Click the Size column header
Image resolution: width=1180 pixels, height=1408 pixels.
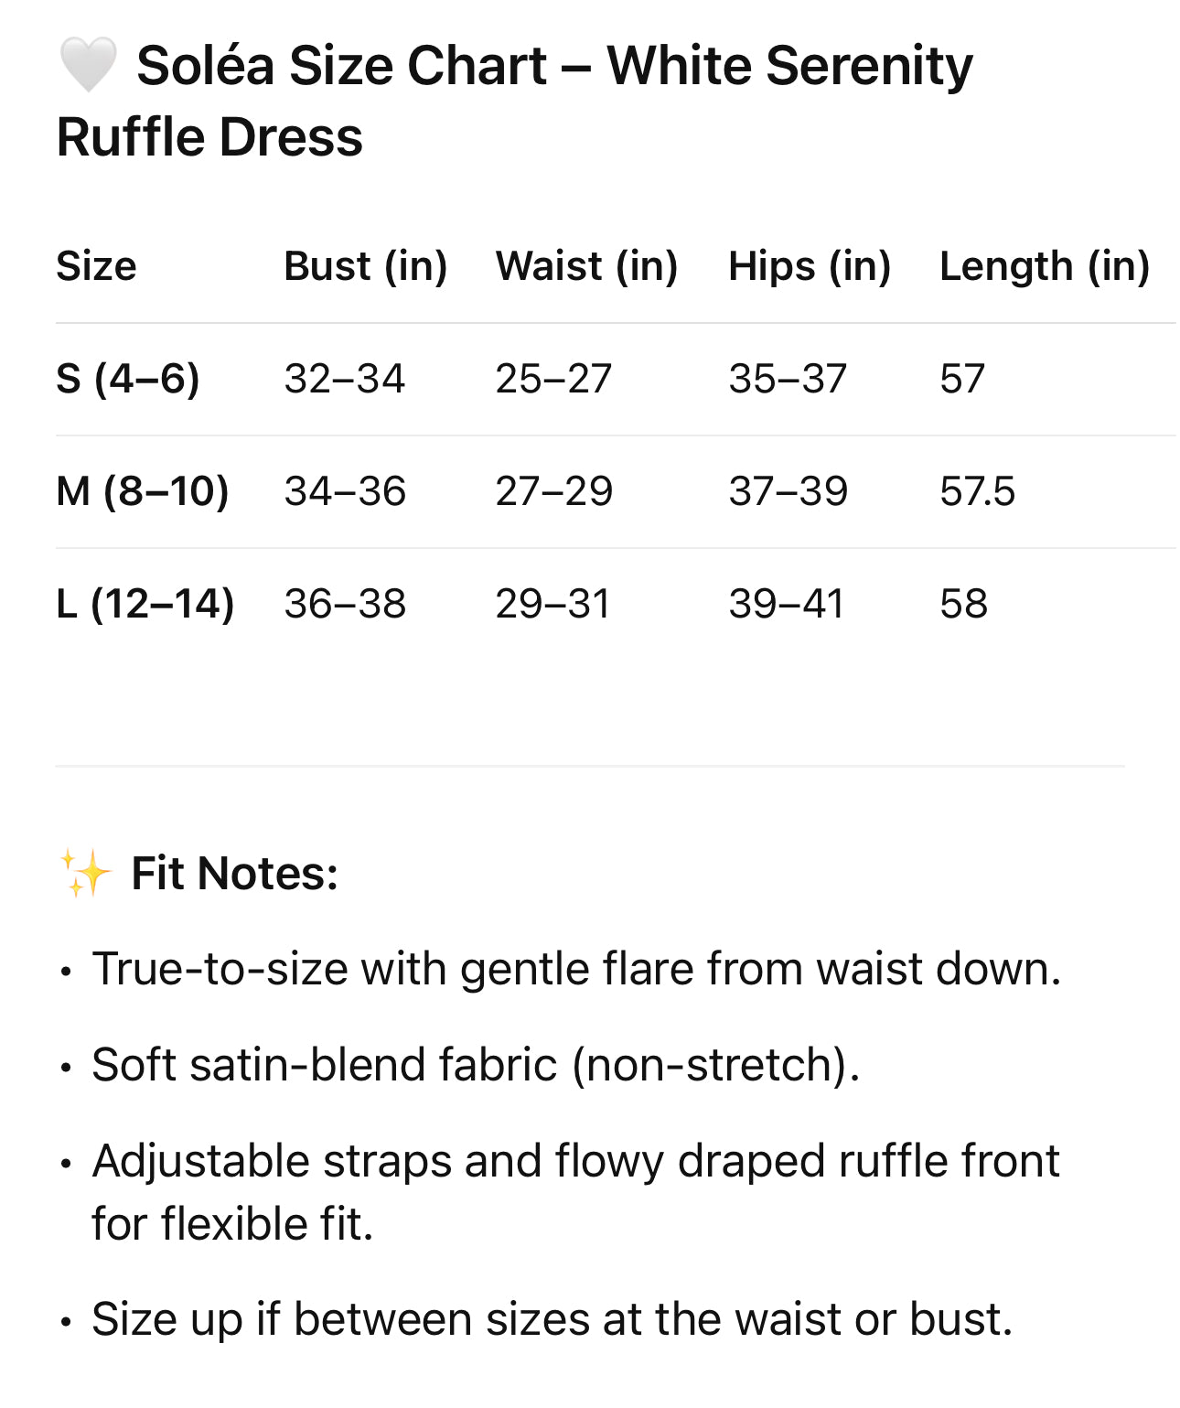pos(96,266)
